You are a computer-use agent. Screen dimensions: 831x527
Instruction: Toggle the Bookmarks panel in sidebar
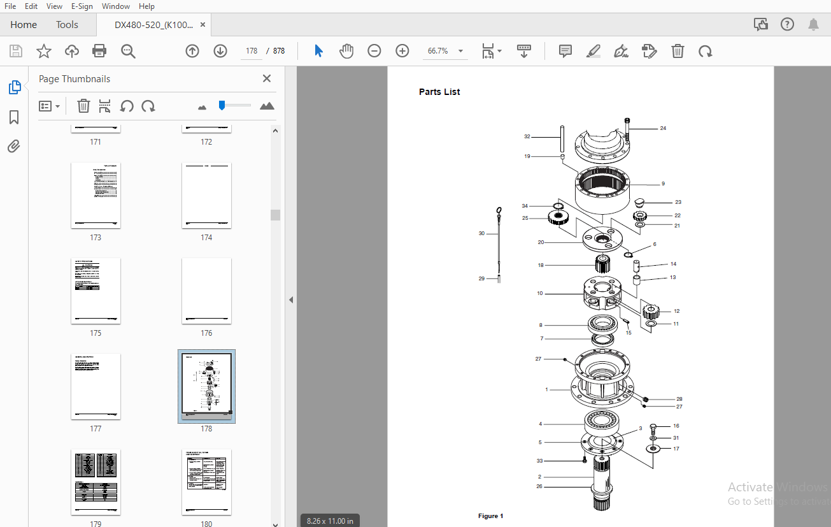pyautogui.click(x=14, y=117)
